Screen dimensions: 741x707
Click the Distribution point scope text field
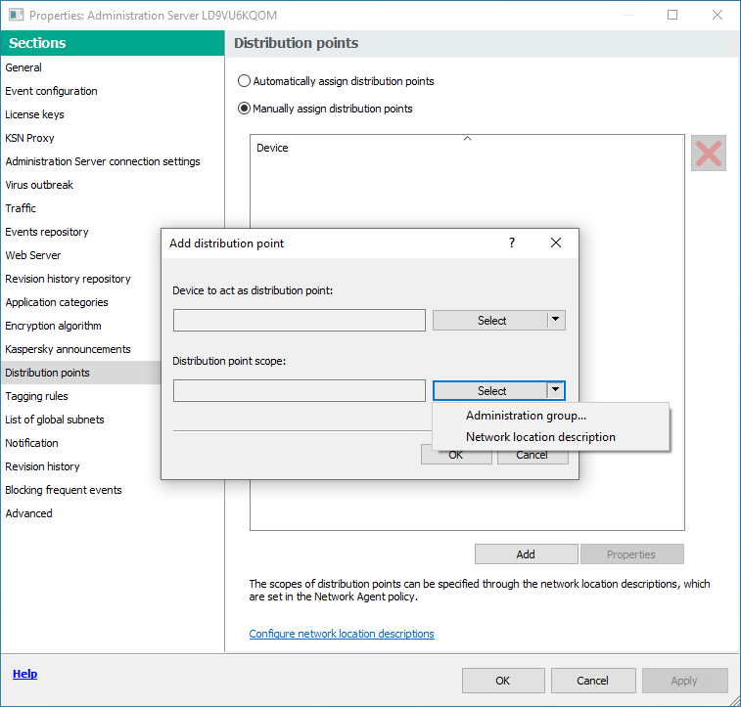click(x=300, y=390)
